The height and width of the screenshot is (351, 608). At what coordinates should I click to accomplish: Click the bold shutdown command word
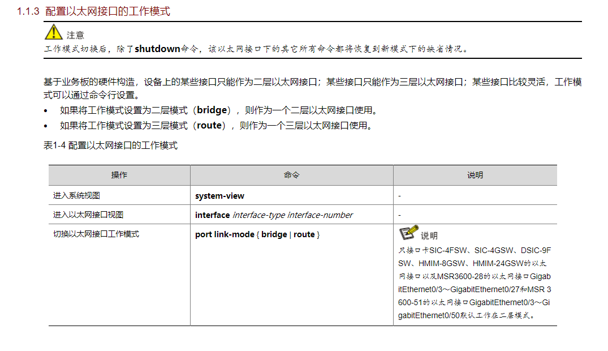pos(157,49)
